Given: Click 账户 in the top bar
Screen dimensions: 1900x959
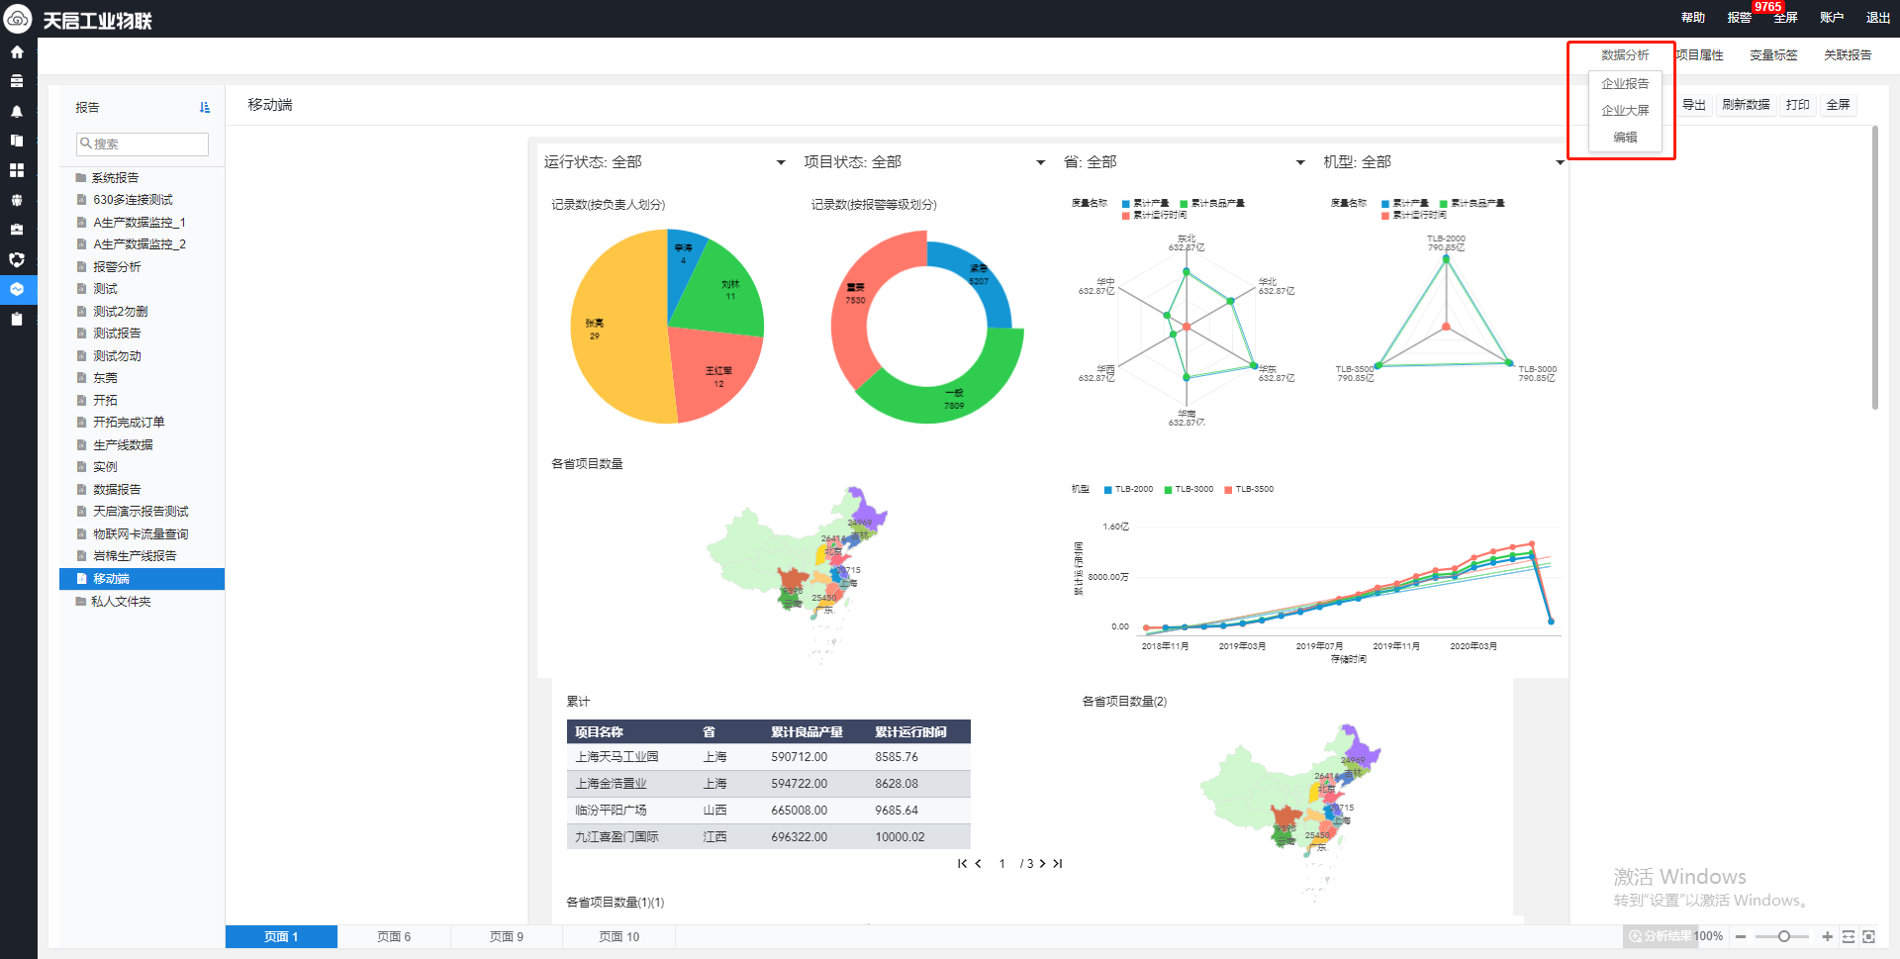Looking at the screenshot, I should click(1832, 18).
